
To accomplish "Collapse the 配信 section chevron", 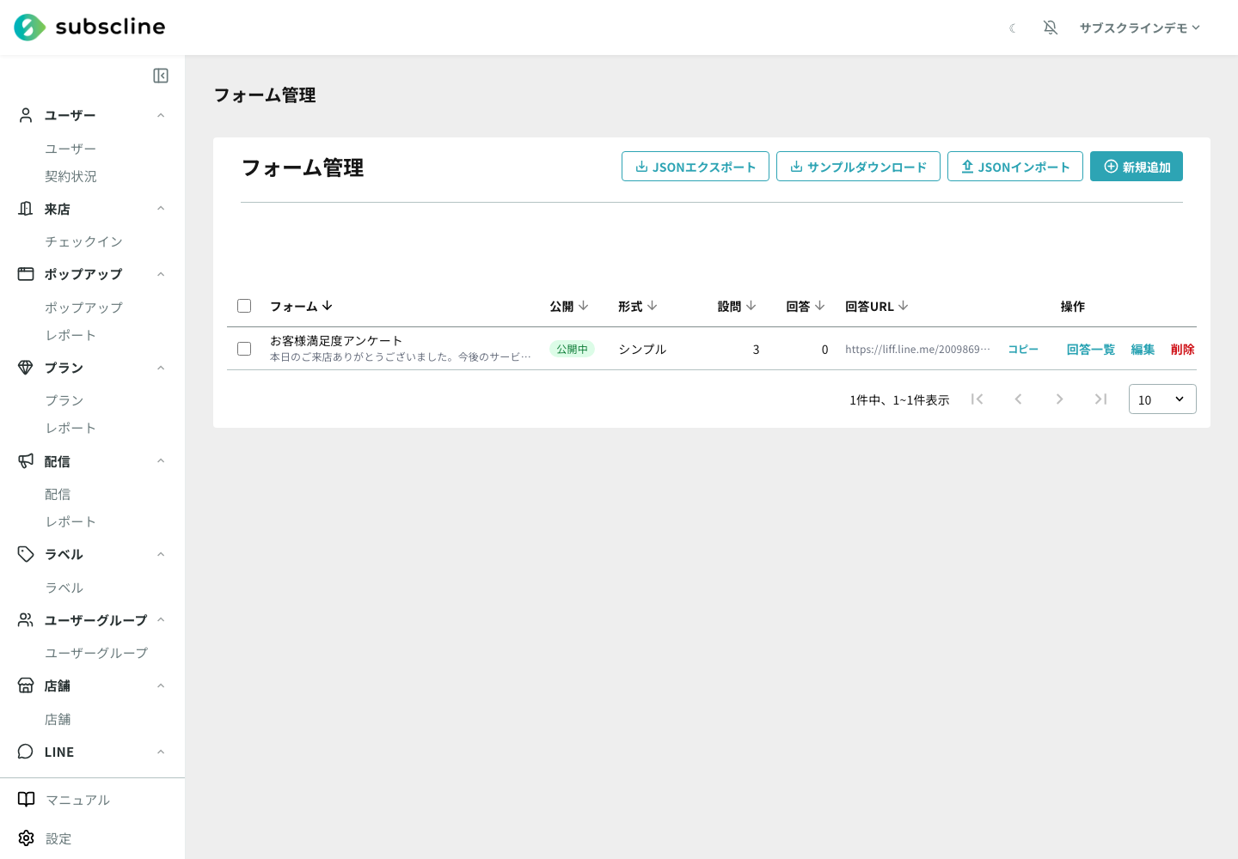I will 161,461.
